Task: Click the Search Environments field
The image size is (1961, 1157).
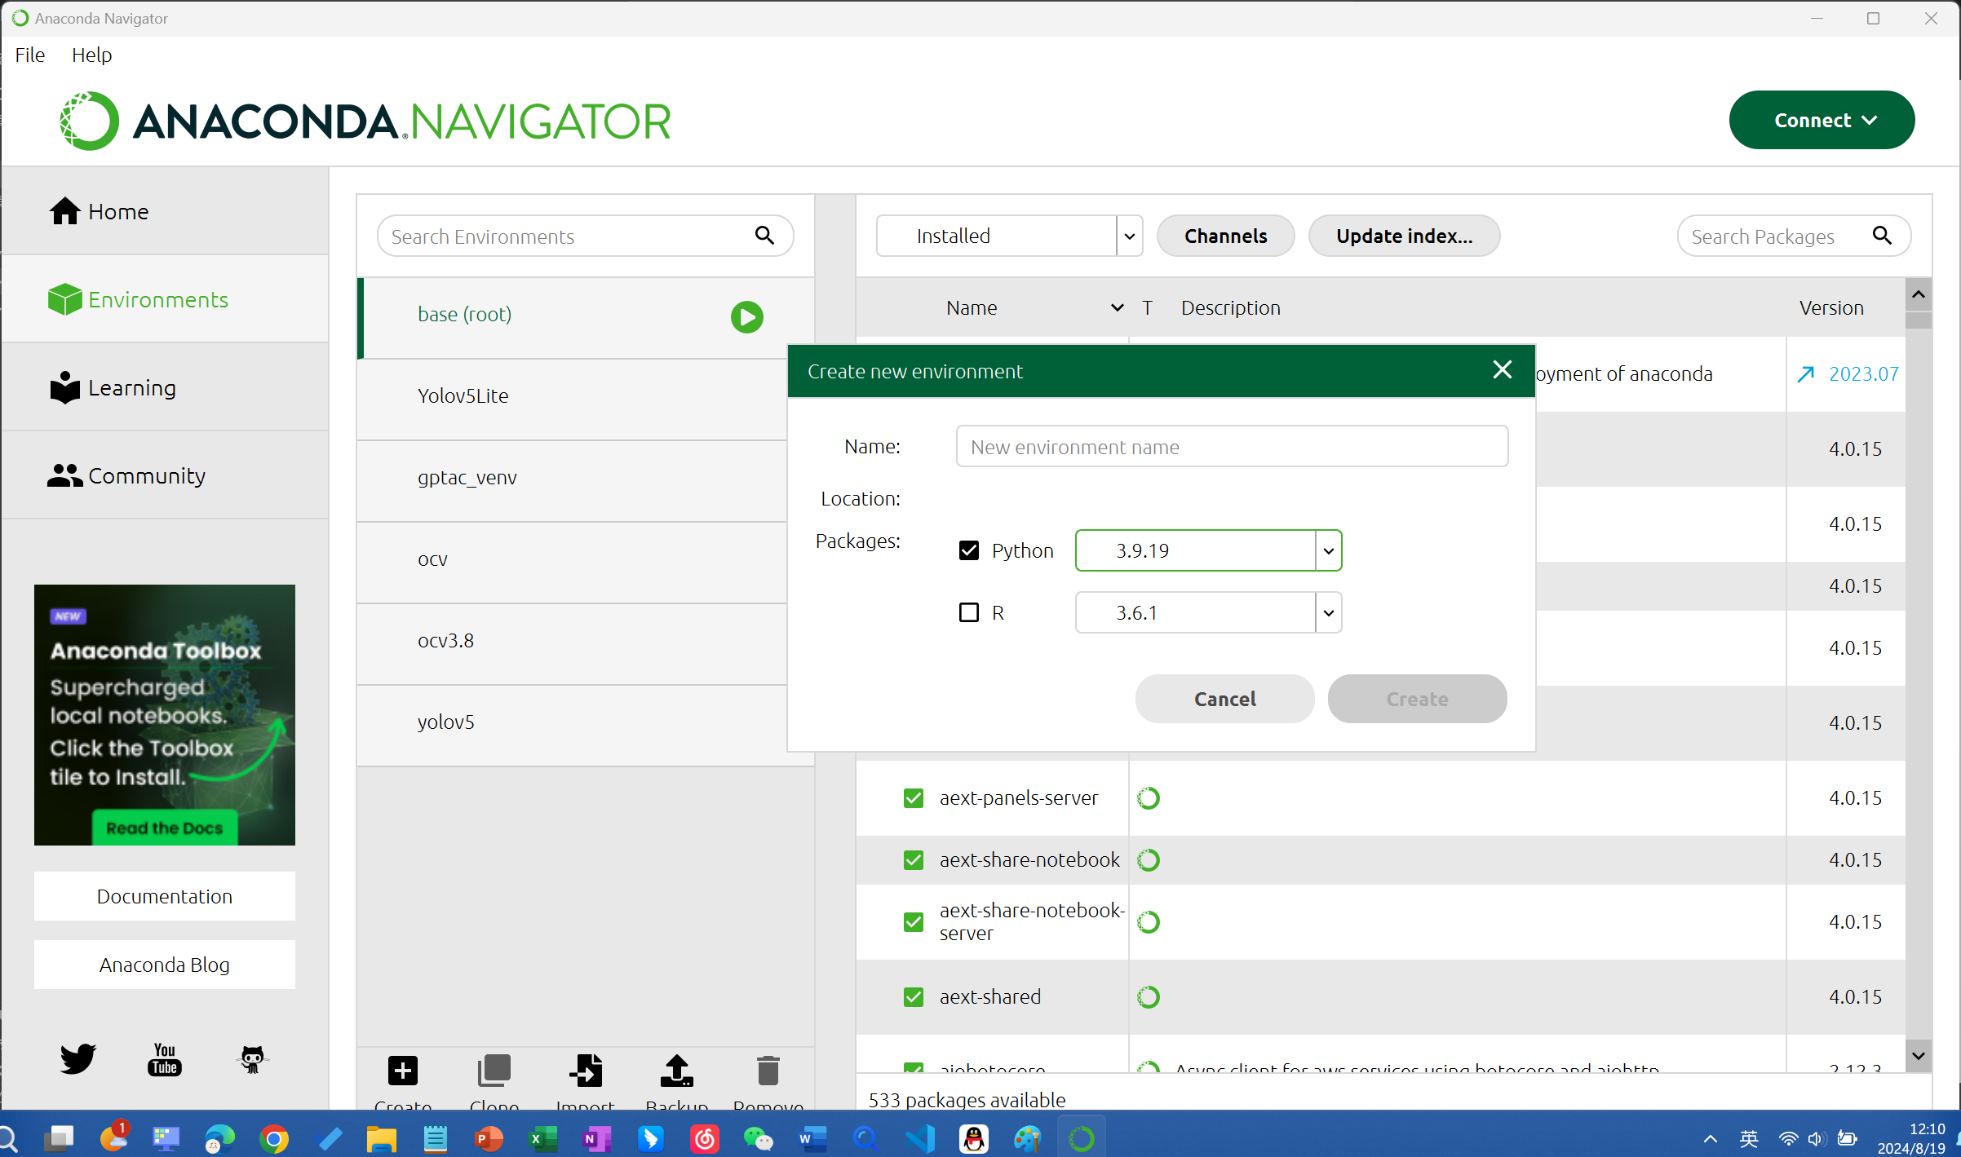Action: point(586,236)
